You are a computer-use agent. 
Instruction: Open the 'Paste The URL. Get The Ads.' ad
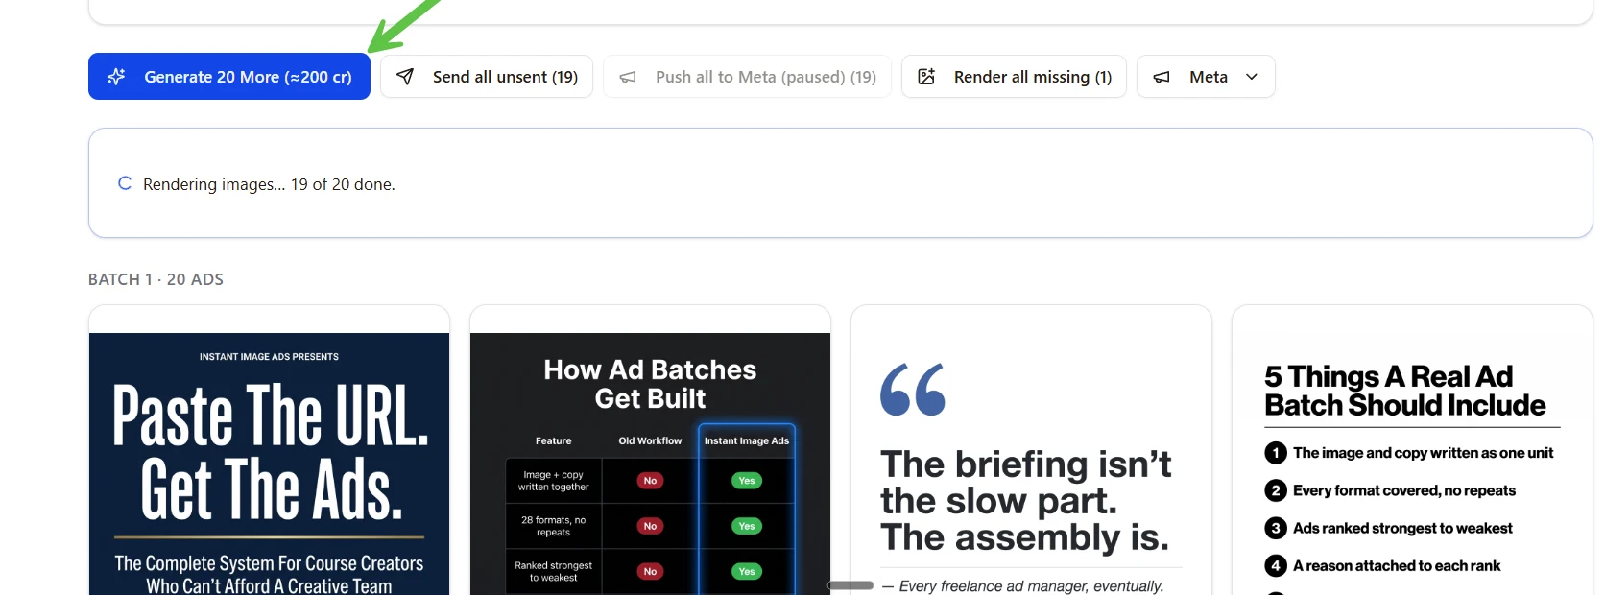[x=269, y=450]
